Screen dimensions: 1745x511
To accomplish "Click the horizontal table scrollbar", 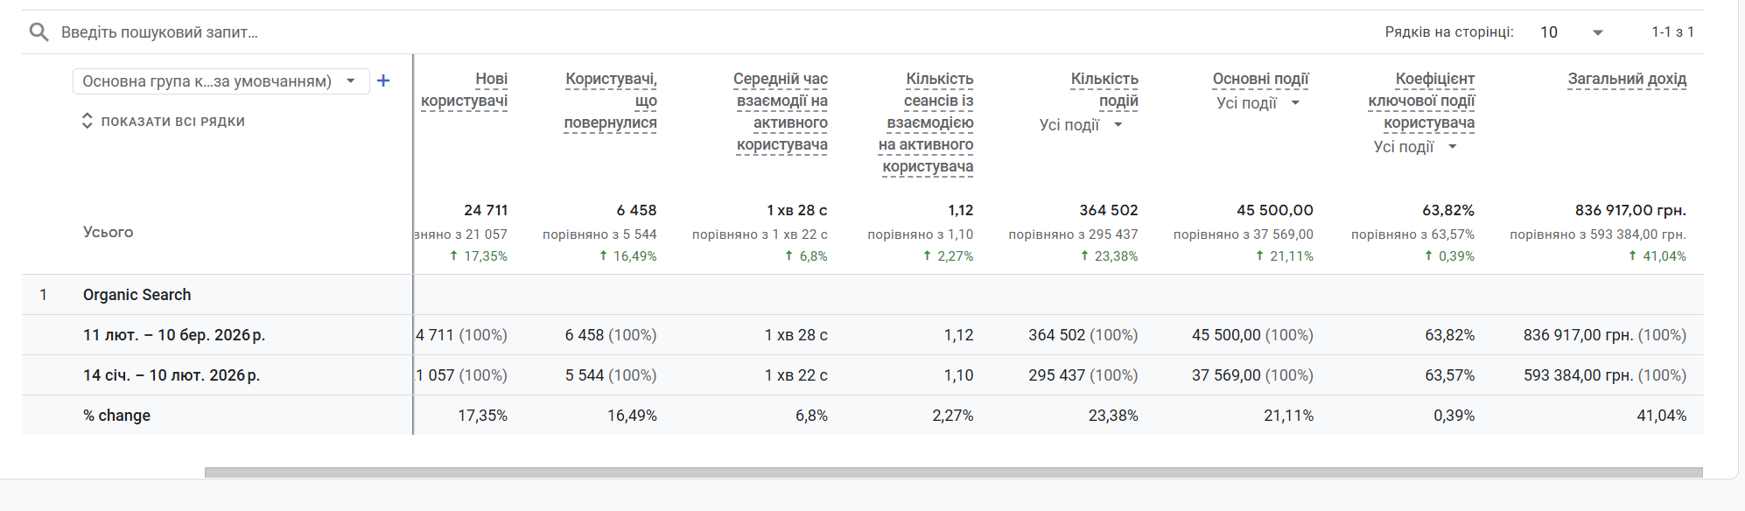I will coord(953,472).
